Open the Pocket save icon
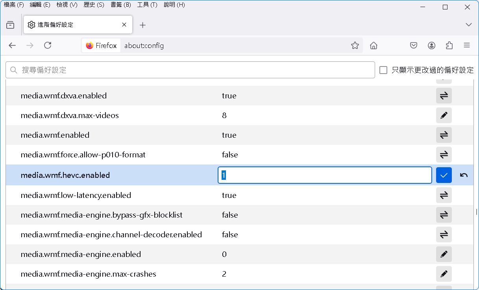479x290 pixels. (x=414, y=45)
